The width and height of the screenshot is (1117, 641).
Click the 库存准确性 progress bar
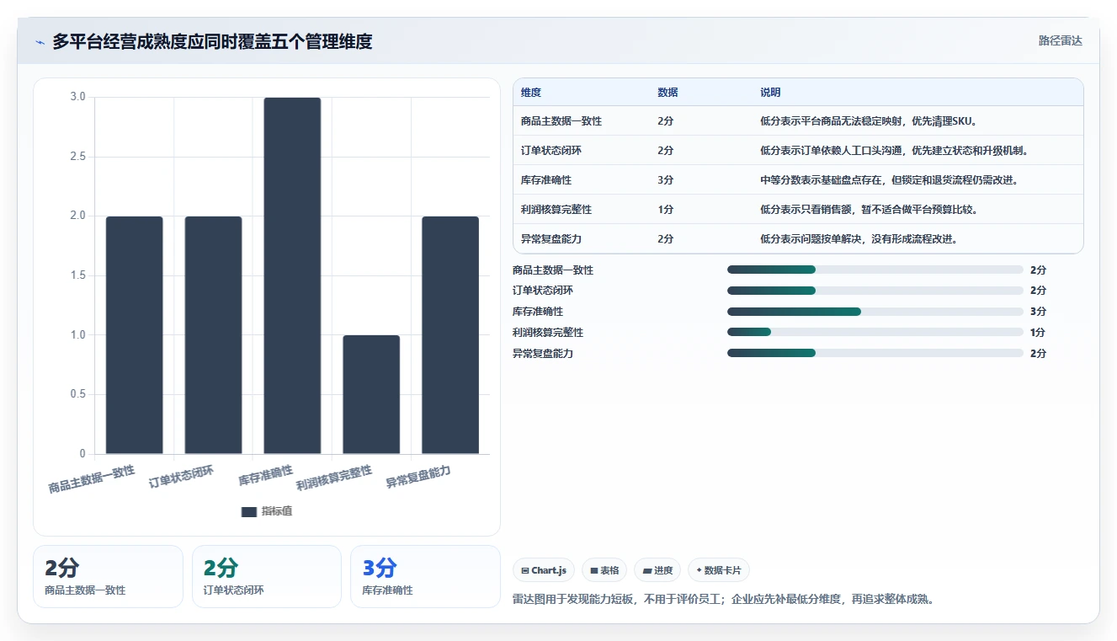click(x=875, y=312)
